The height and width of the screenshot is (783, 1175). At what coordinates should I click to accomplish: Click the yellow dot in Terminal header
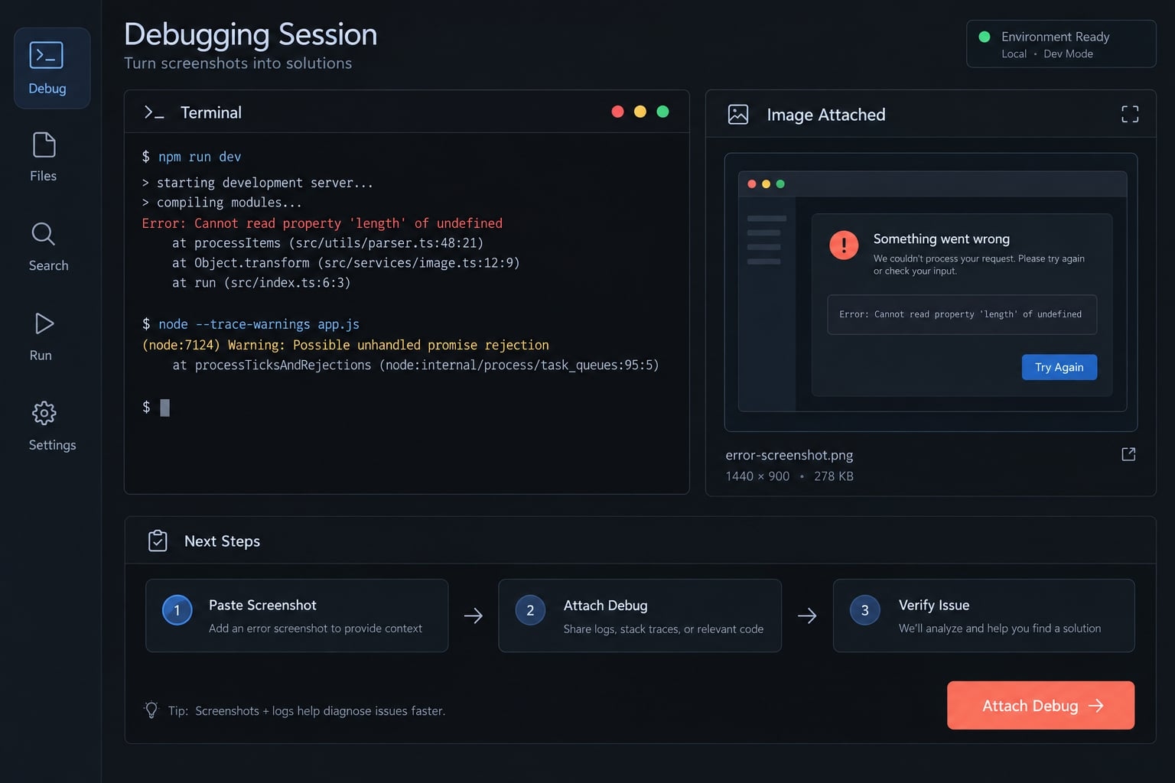pos(640,112)
